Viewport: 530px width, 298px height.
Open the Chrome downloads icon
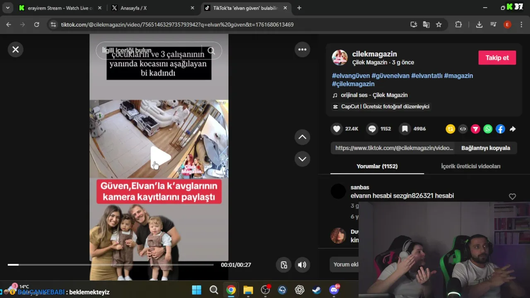(479, 24)
